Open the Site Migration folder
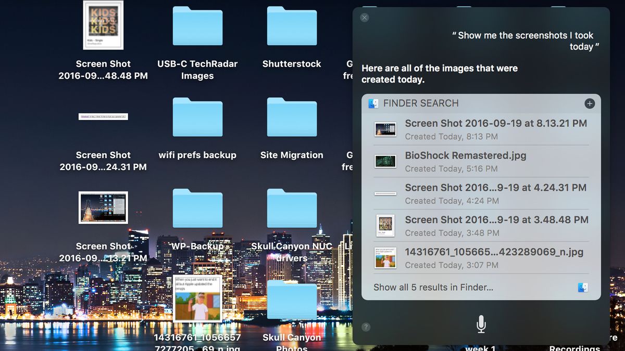 292,116
